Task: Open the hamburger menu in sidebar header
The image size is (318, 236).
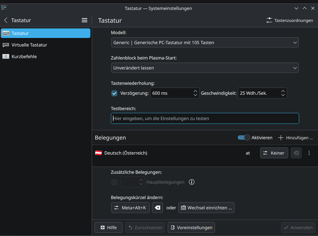Action: (85, 20)
